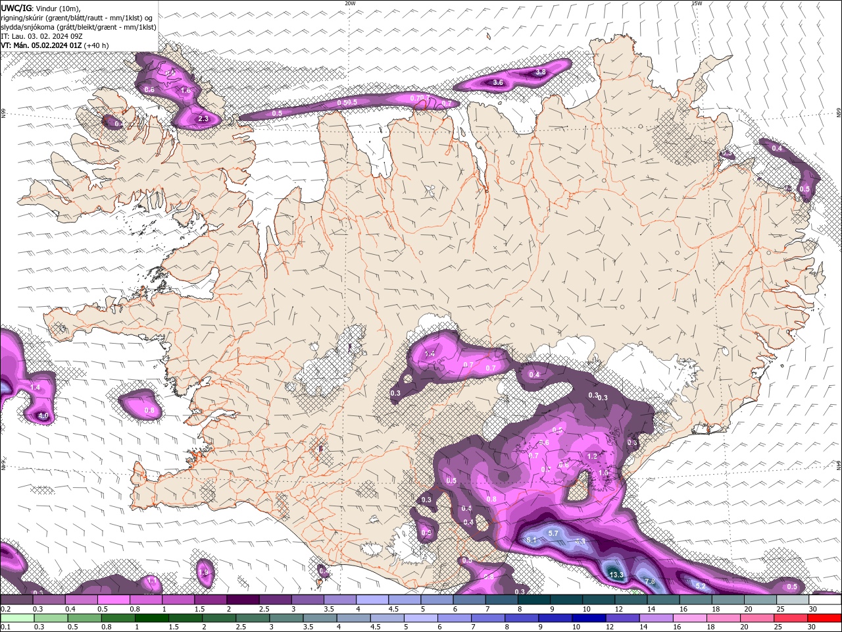Click the '30' label in the bottom legend row
Screen dimensions: 842x632
pos(812,627)
